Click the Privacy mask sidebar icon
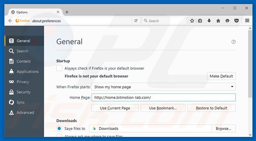Image resolution: width=256 pixels, height=141 pixels. tap(11, 82)
